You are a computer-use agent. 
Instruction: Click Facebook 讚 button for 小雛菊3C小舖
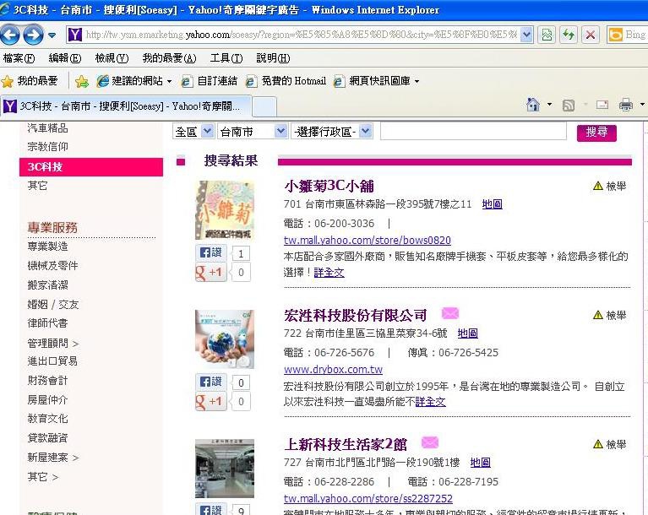tap(210, 252)
